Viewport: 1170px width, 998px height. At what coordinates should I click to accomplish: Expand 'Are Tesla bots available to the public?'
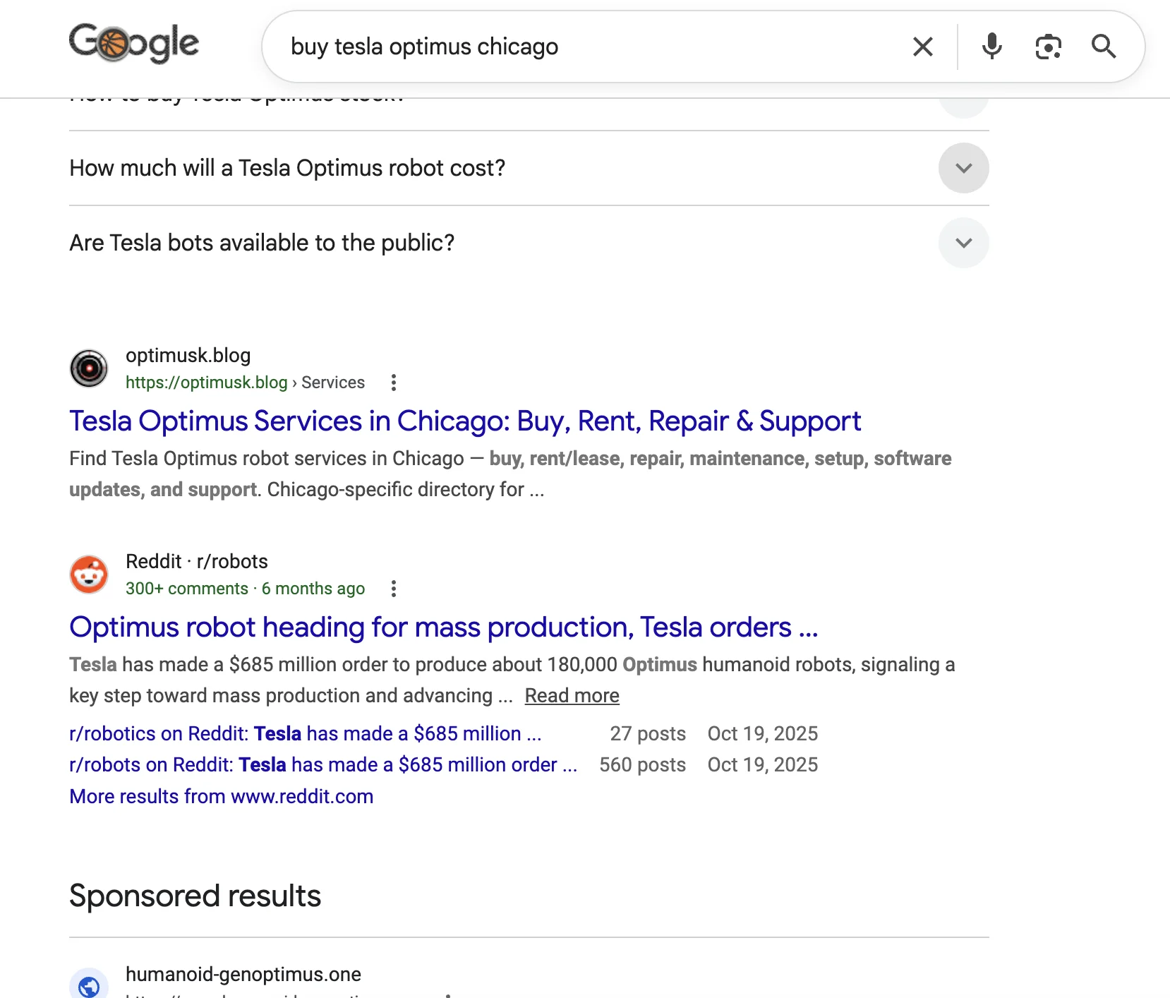(963, 243)
